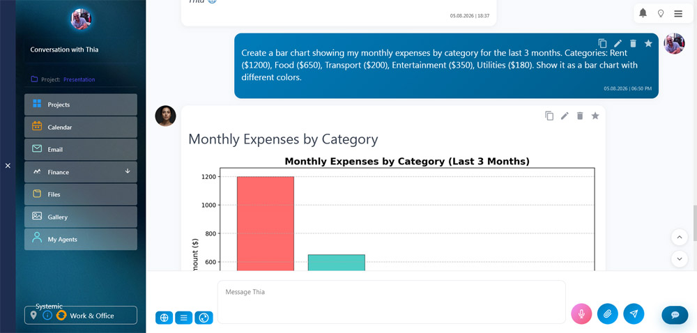Click the lightbulb icon in top bar
The width and height of the screenshot is (697, 333).
pyautogui.click(x=661, y=14)
